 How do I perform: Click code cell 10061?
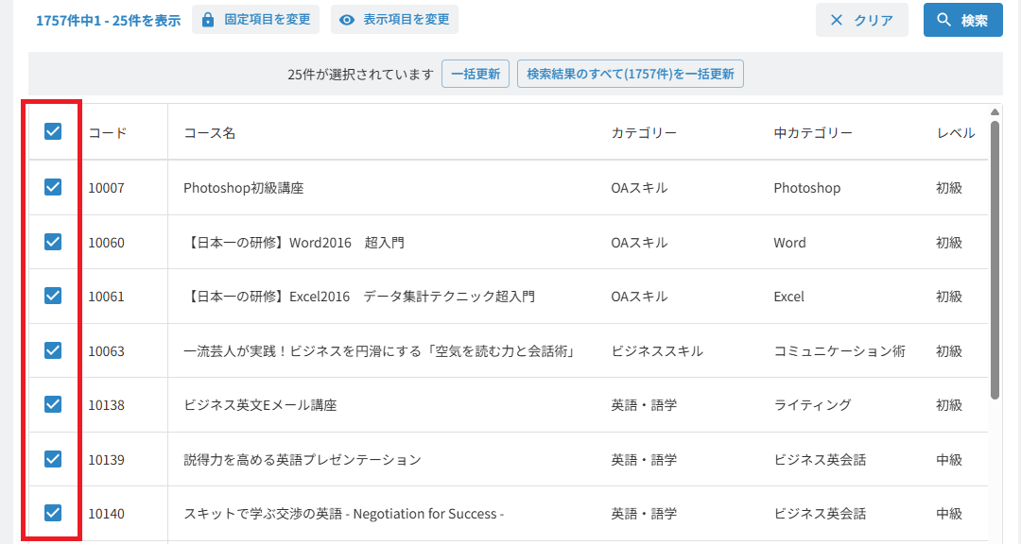pyautogui.click(x=106, y=297)
